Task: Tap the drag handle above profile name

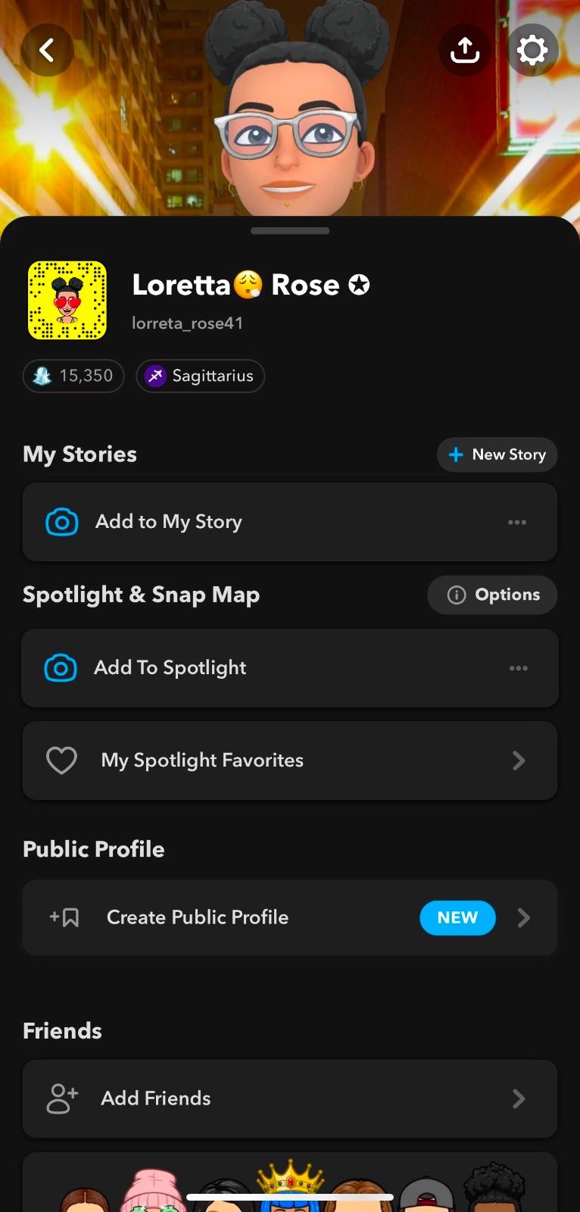Action: pyautogui.click(x=290, y=231)
